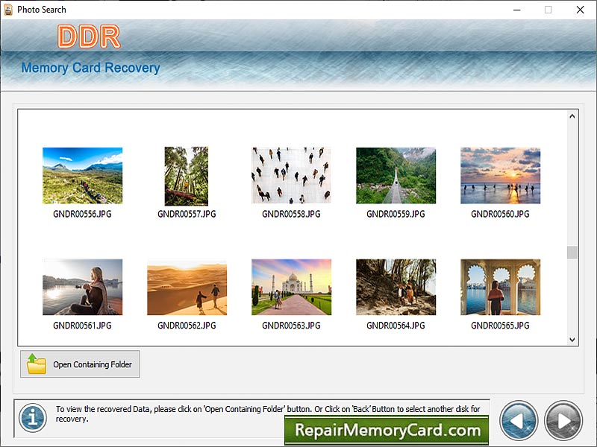Select the GNDR00565.JPG arched window thumbnail
This screenshot has height=447, width=597.
point(500,287)
